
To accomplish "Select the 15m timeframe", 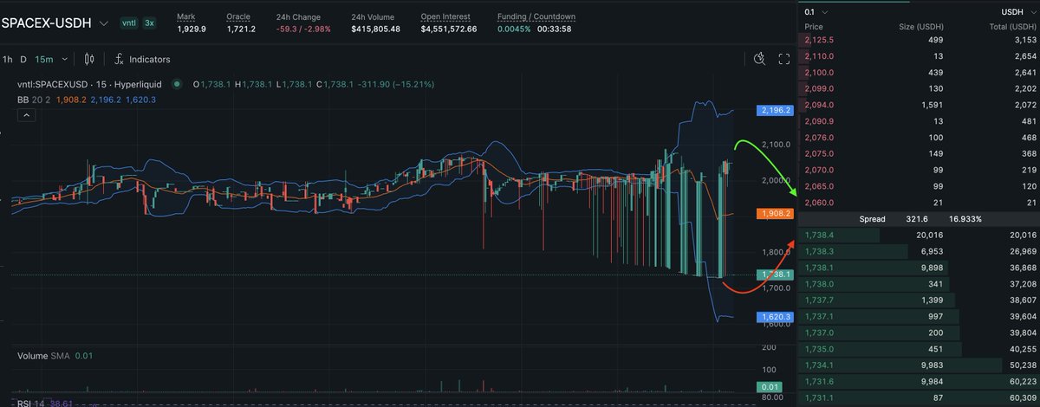I will (44, 59).
